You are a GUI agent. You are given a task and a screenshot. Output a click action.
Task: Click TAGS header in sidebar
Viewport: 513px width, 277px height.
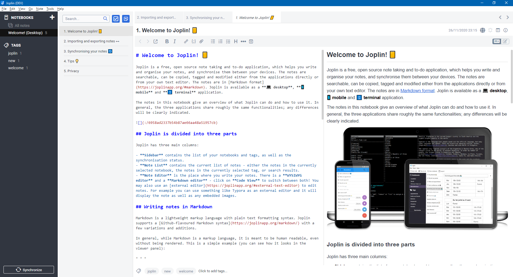pyautogui.click(x=16, y=45)
